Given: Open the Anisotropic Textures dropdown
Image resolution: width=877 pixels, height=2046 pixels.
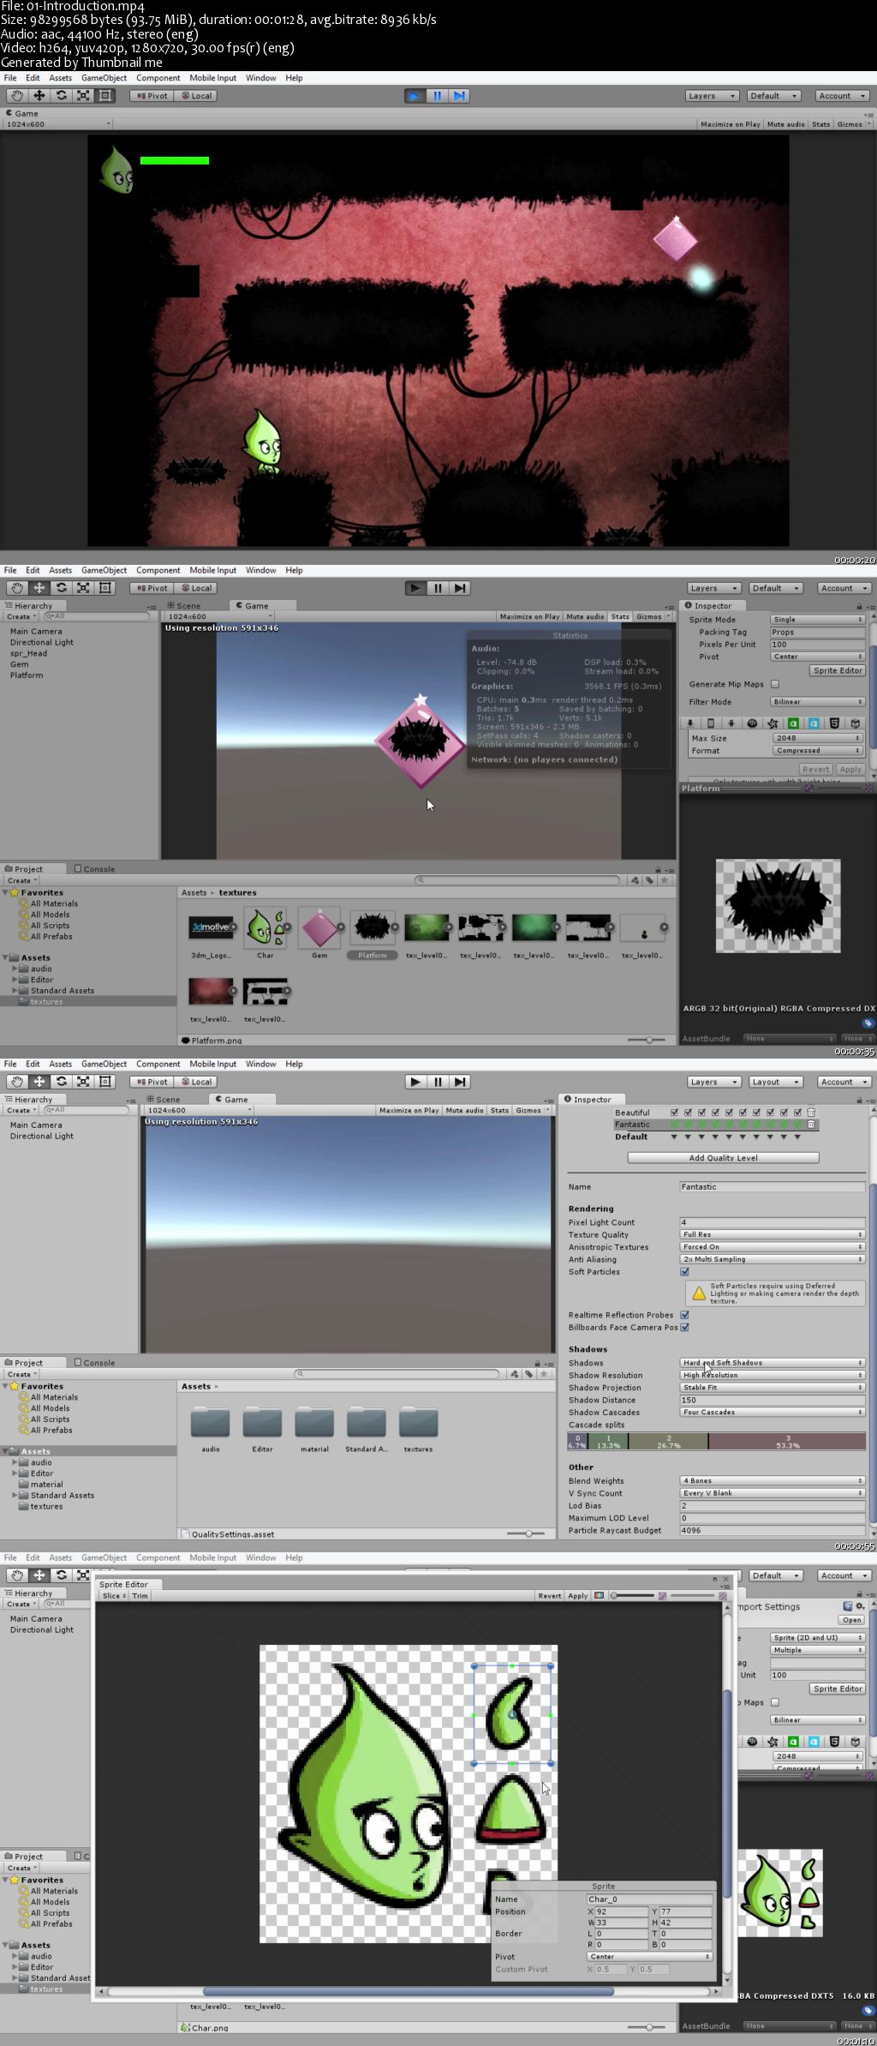Looking at the screenshot, I should point(773,1247).
